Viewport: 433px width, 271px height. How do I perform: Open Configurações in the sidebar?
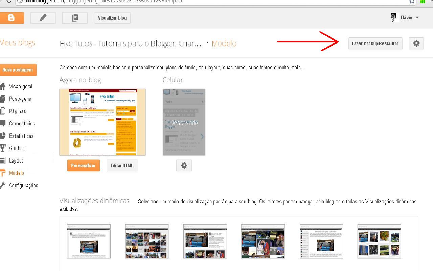(x=24, y=185)
